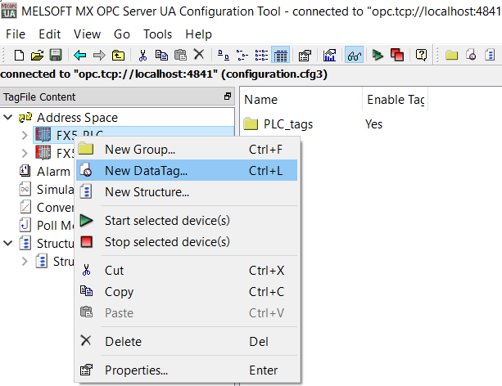Open the Edit menu

pos(50,34)
